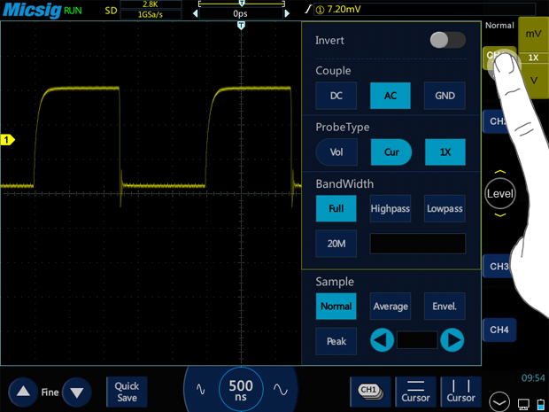Enable vertical Cursor lines
This screenshot has width=549, height=412.
pyautogui.click(x=460, y=392)
